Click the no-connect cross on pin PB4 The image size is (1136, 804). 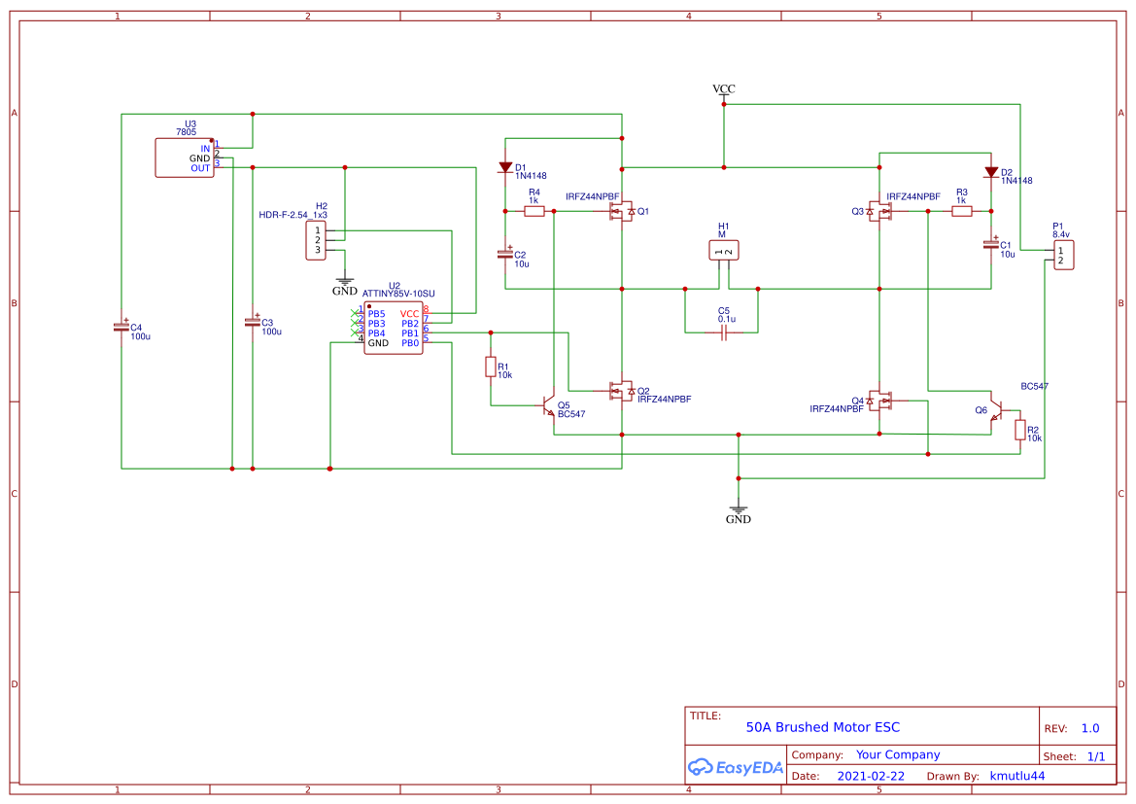(353, 334)
